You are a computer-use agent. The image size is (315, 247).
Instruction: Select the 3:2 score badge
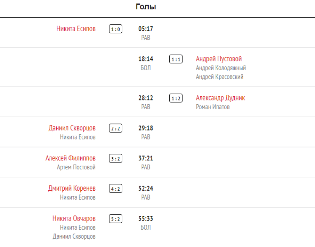[115, 159]
